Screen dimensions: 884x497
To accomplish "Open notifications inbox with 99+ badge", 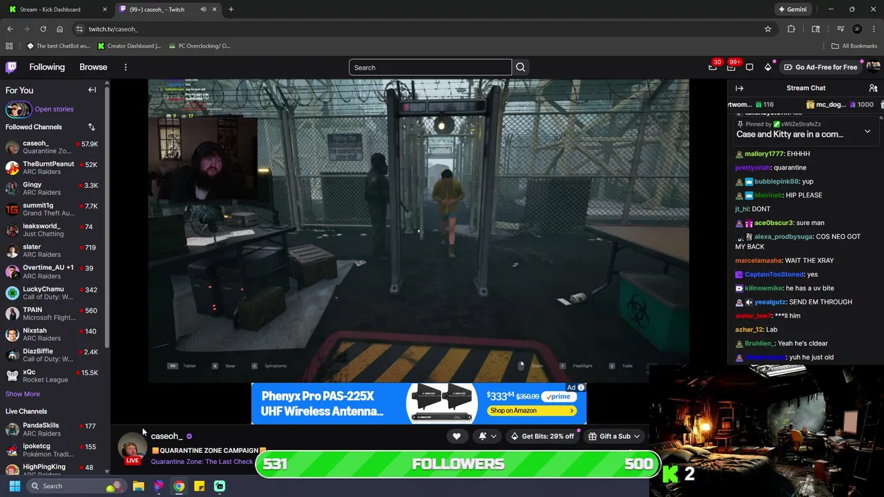I will pos(731,67).
